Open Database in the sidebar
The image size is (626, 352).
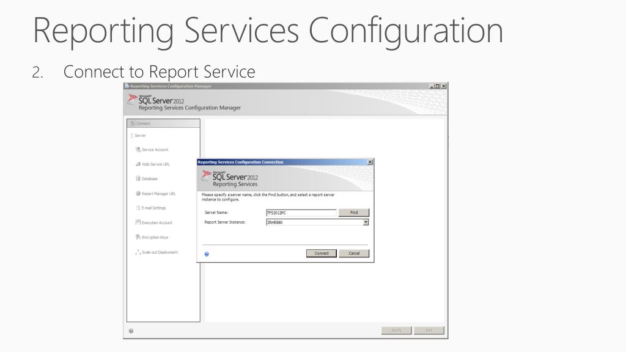tap(150, 179)
